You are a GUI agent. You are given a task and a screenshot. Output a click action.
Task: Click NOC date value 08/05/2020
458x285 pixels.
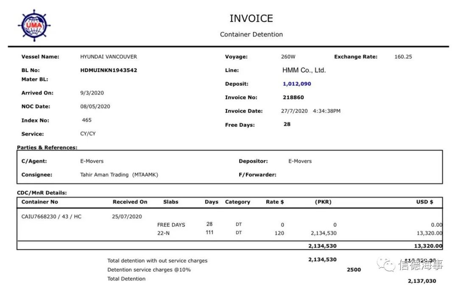pos(95,106)
